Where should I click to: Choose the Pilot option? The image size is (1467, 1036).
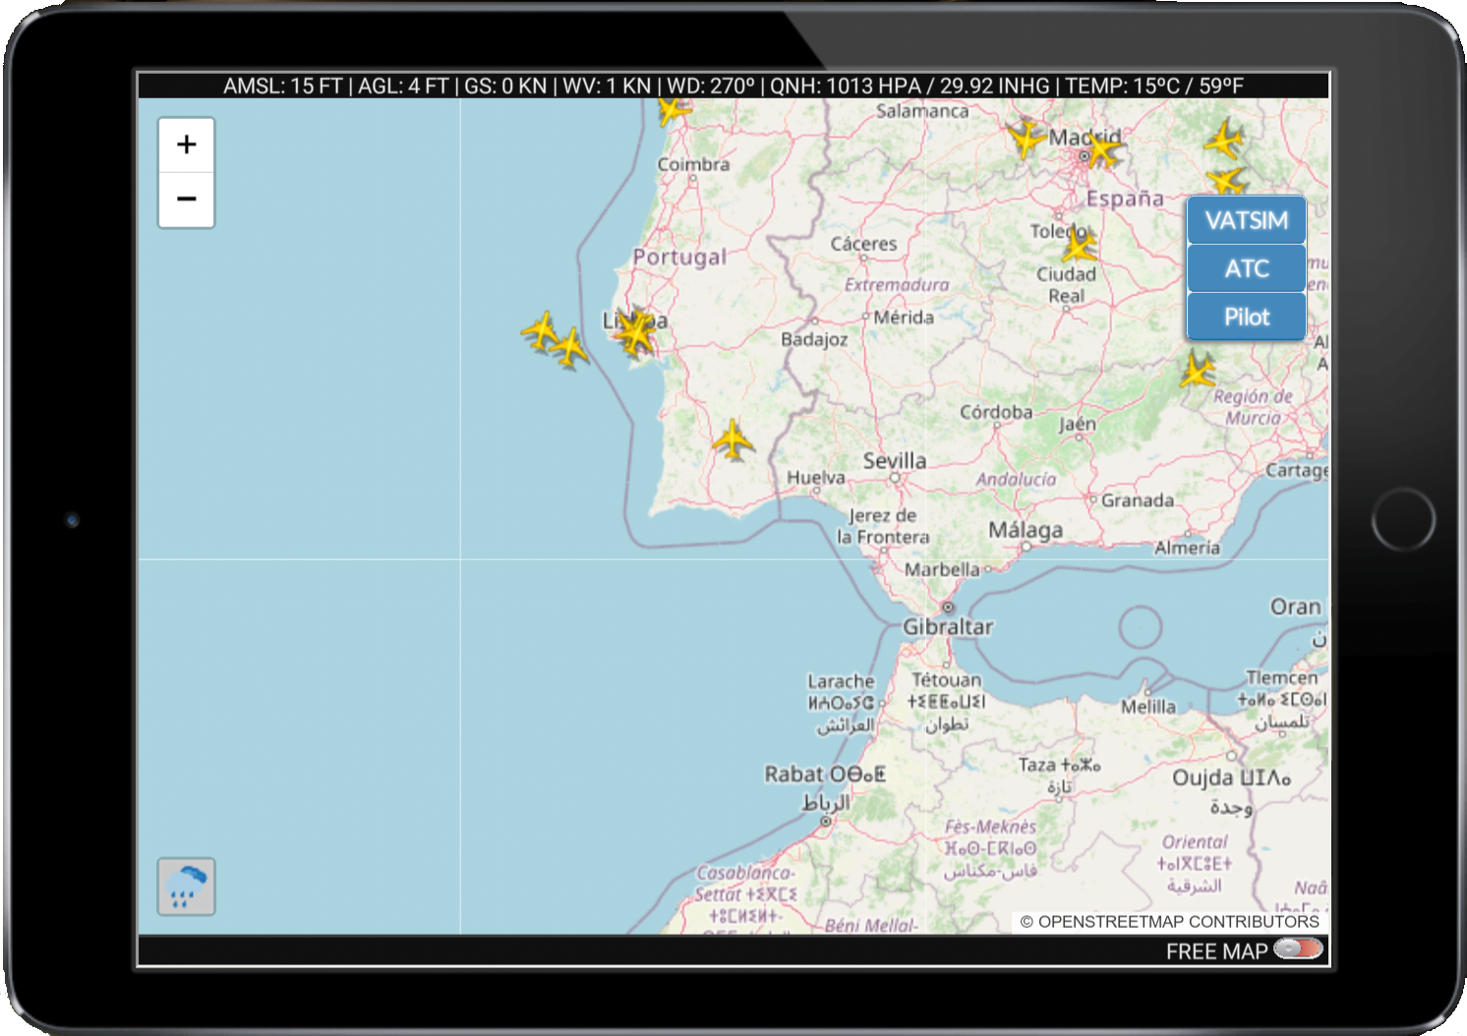pos(1246,317)
